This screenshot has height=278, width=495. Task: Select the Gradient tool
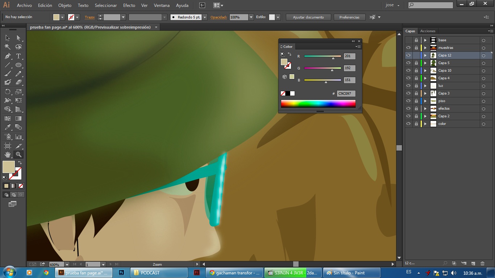tap(18, 118)
